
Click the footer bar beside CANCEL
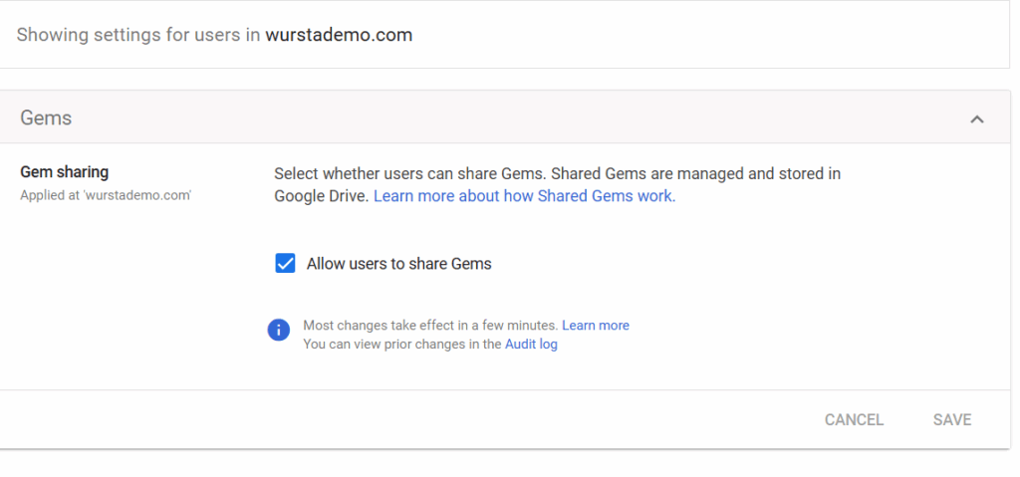click(x=409, y=419)
